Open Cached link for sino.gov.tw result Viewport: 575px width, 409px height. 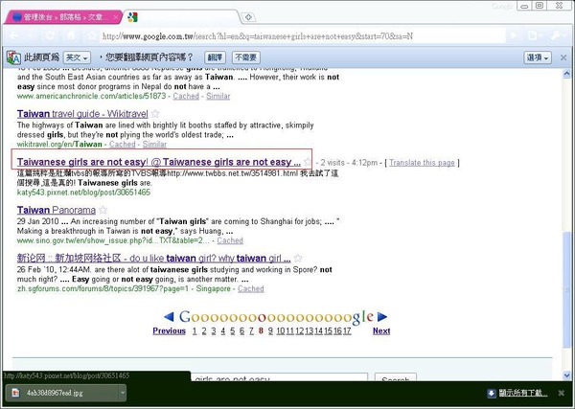click(230, 240)
